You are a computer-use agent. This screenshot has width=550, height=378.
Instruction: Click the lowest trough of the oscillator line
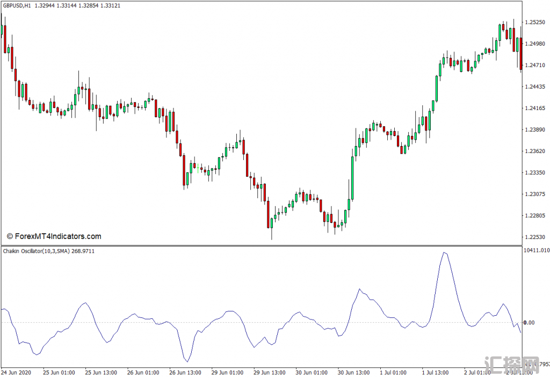tap(186, 361)
